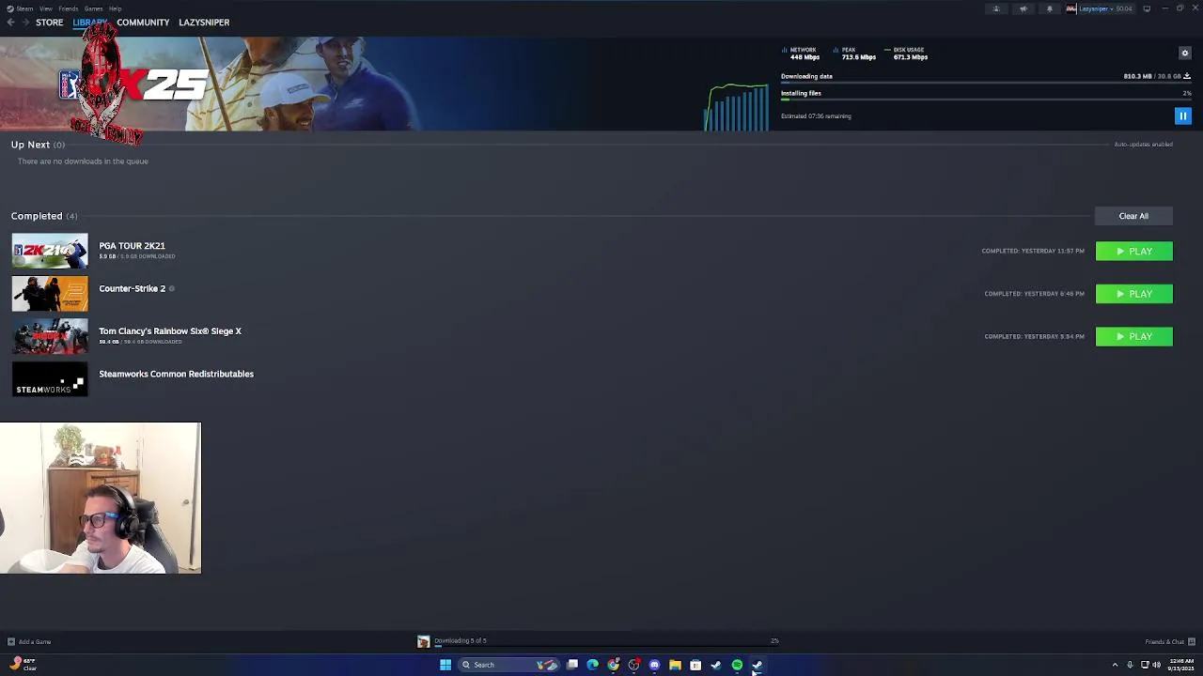Open the LAZYSNIPER profile tab

click(204, 23)
